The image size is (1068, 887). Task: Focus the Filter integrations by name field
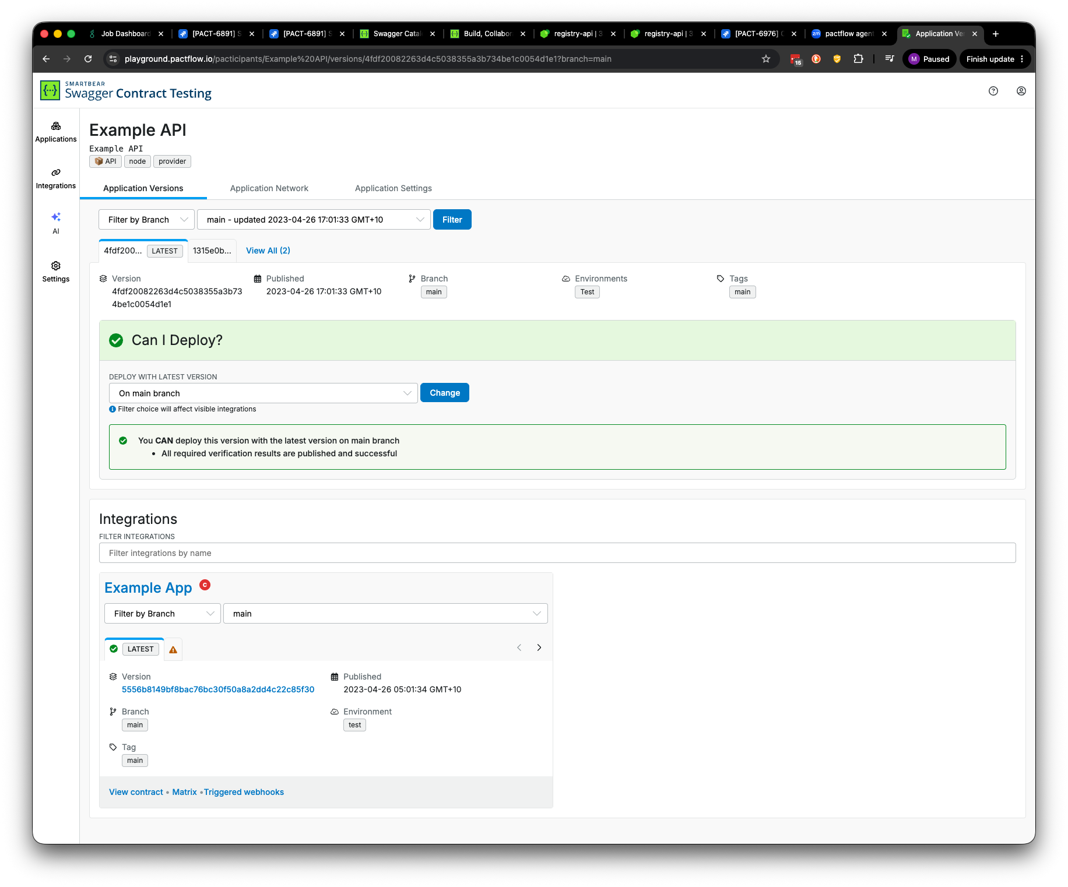point(557,553)
